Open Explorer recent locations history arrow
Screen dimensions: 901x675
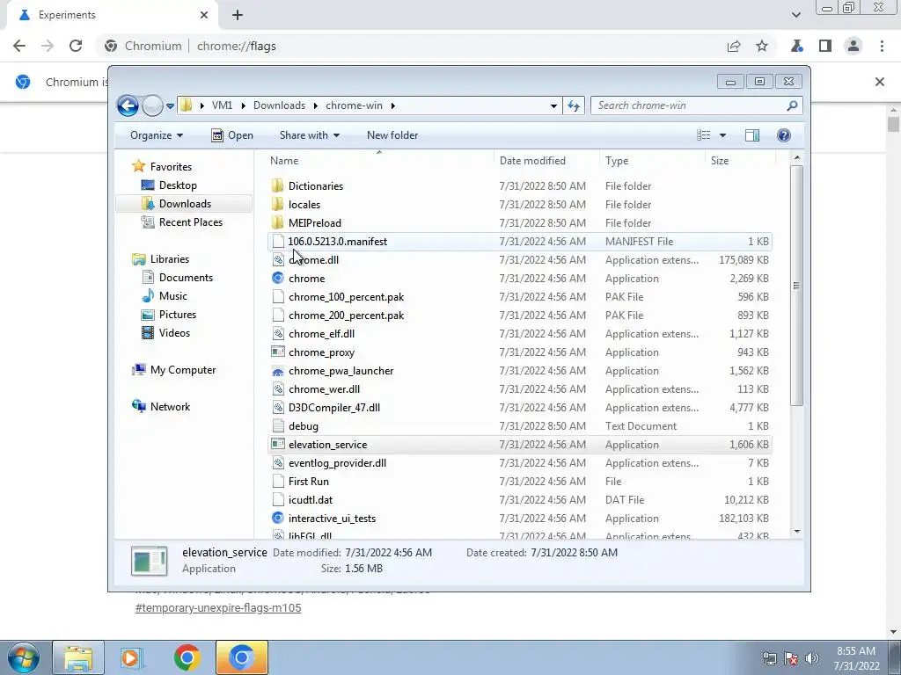pos(170,106)
